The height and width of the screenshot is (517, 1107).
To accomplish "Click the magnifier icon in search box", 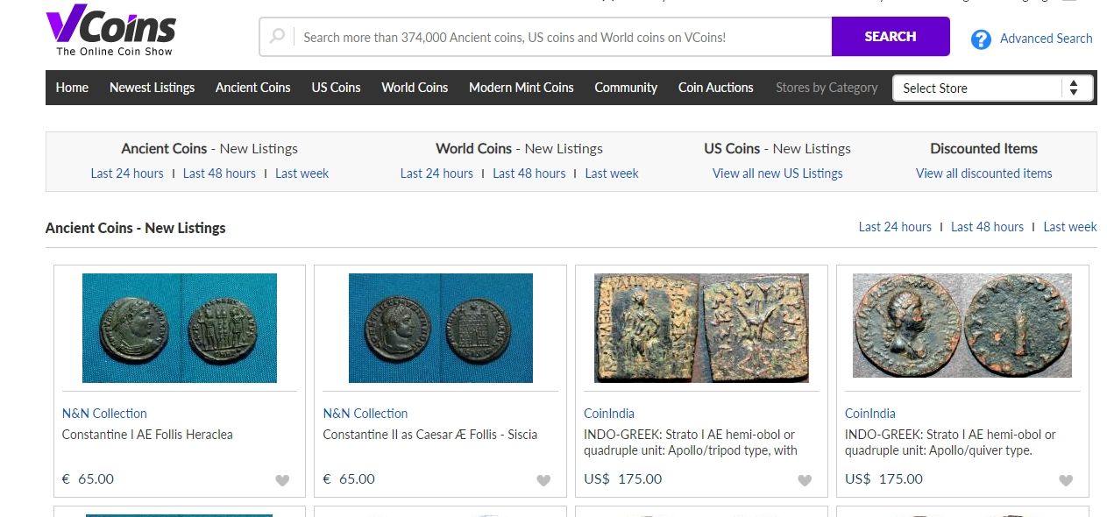I will (278, 37).
